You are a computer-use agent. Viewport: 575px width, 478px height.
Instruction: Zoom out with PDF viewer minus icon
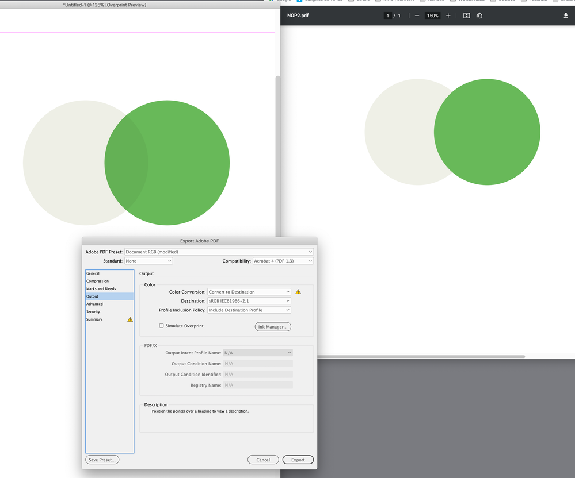click(x=417, y=16)
